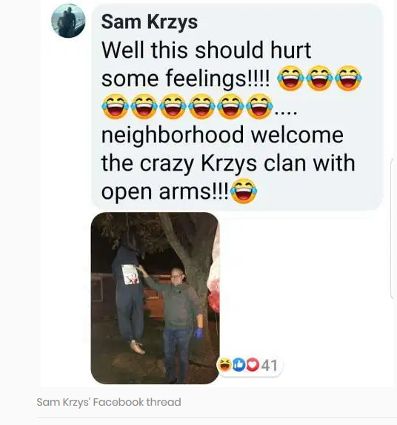The width and height of the screenshot is (397, 425).
Task: Open the photo attached to the comment
Action: click(155, 298)
